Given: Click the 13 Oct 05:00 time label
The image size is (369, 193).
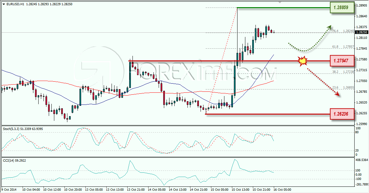Looking at the screenshot, I should [94, 190].
